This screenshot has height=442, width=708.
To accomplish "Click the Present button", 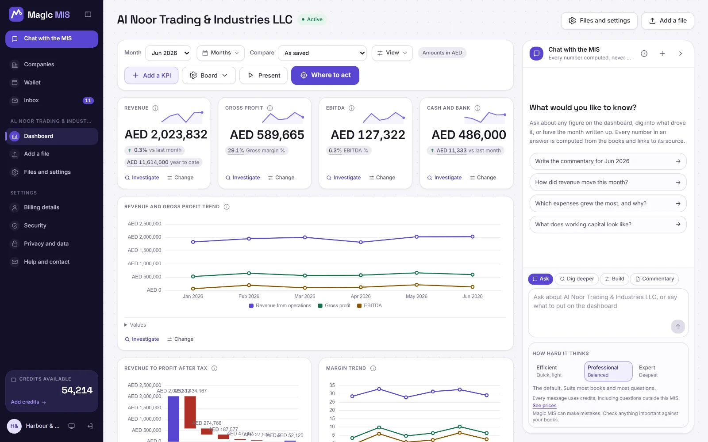I will click(264, 76).
